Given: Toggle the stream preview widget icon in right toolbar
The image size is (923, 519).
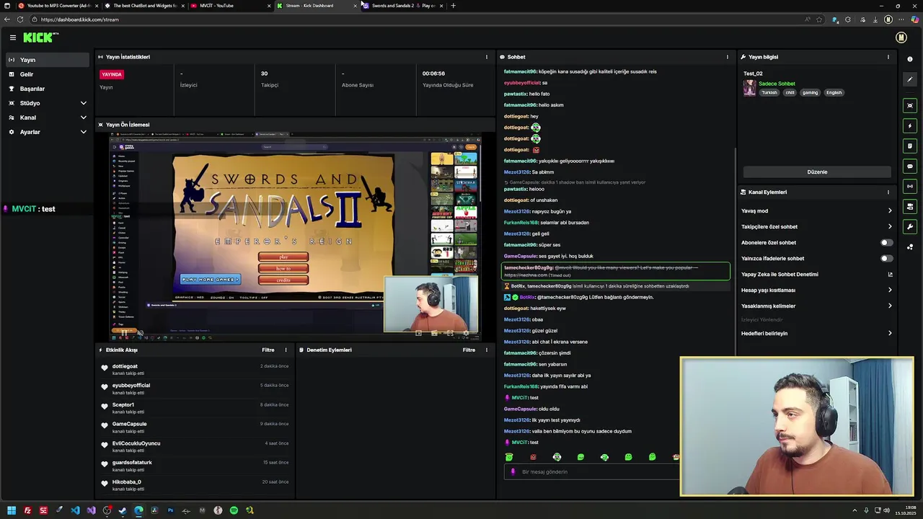Looking at the screenshot, I should pos(910,106).
